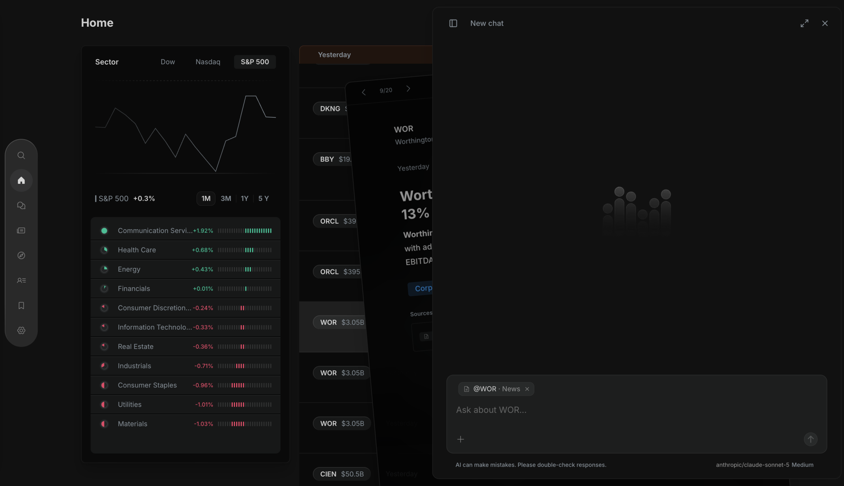Open the source document icon under Sources
Image resolution: width=844 pixels, height=486 pixels.
(x=426, y=336)
